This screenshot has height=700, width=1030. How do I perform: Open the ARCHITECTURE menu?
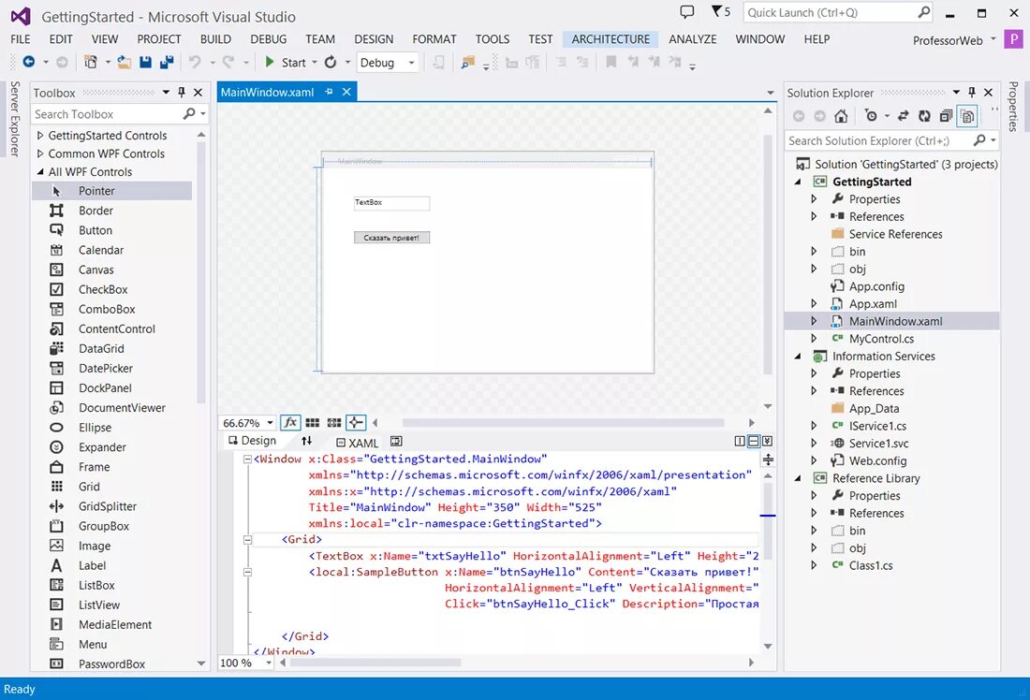pos(611,38)
